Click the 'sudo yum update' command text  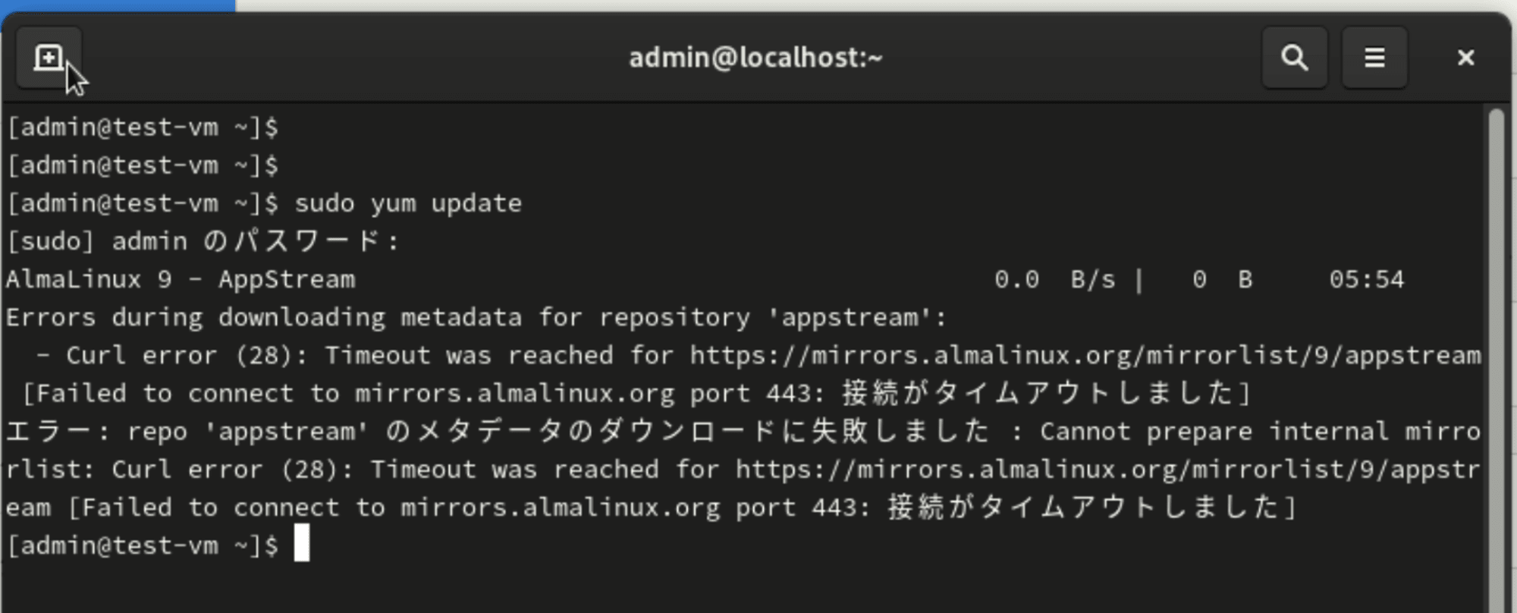[408, 203]
